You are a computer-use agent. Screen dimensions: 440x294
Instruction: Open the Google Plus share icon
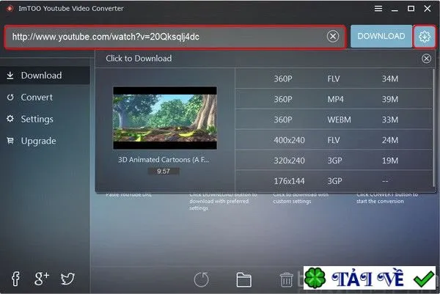pos(42,279)
